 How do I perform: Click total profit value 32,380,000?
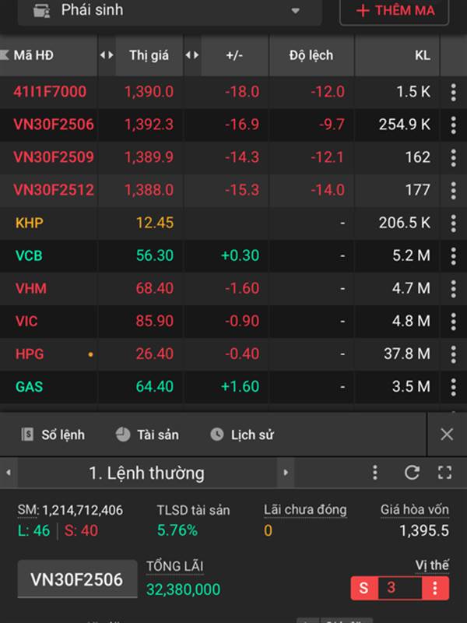[x=183, y=590]
